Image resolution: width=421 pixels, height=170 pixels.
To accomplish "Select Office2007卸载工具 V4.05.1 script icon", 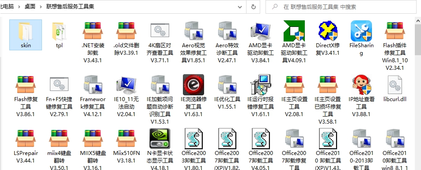I will coord(261,139).
